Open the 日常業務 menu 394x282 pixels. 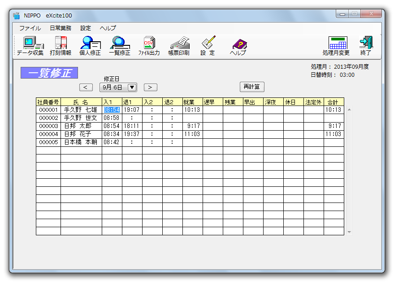[61, 28]
